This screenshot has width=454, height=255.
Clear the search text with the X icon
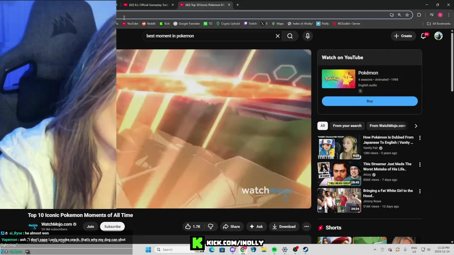(278, 36)
